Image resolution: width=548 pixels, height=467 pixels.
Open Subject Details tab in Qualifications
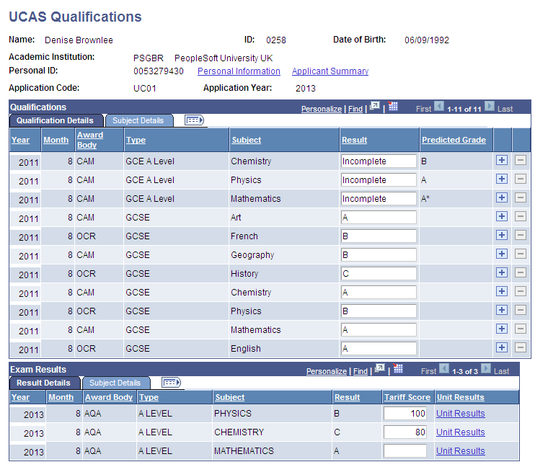click(138, 120)
